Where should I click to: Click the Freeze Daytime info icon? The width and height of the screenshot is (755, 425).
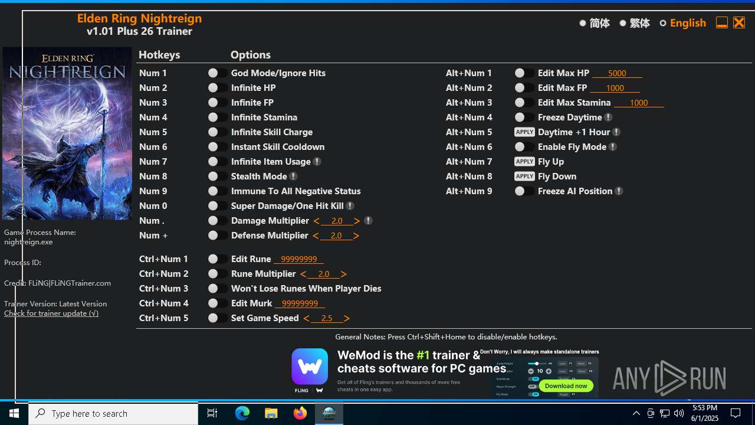tap(608, 117)
